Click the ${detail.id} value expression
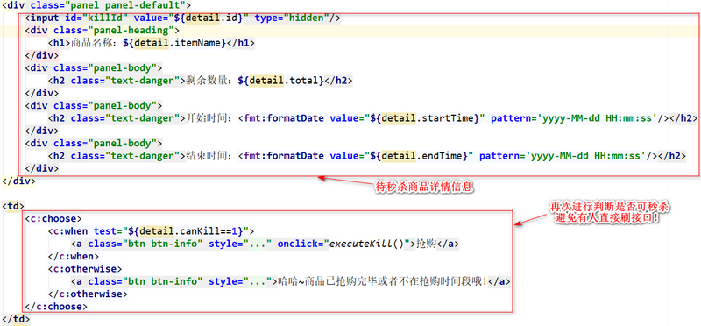 pyautogui.click(x=208, y=18)
